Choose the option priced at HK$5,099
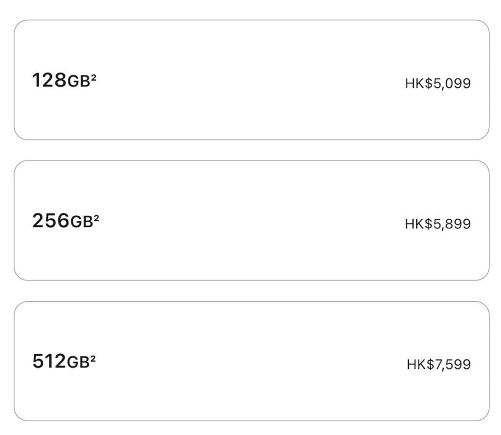The width and height of the screenshot is (501, 435). click(251, 80)
